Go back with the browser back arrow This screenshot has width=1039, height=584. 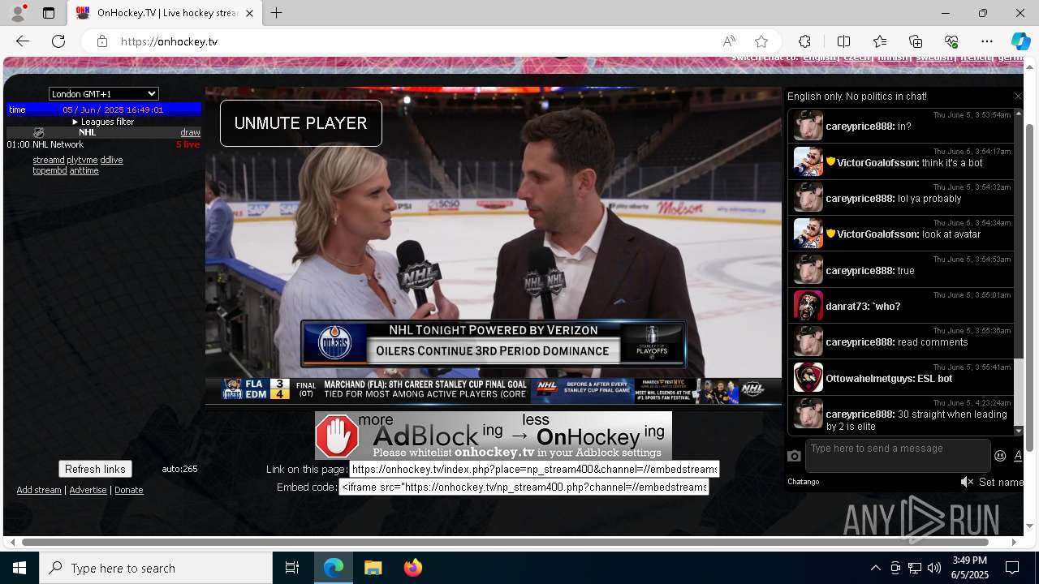23,41
